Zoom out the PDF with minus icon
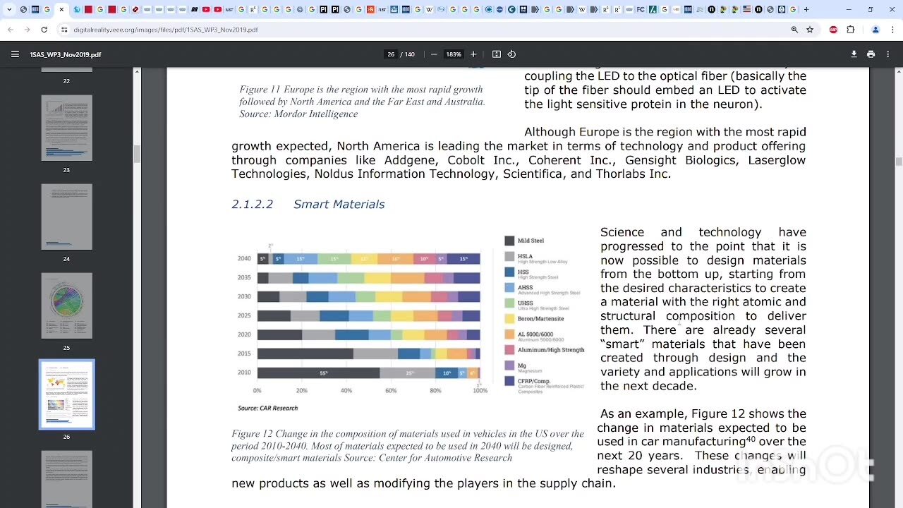The image size is (903, 508). [x=434, y=54]
